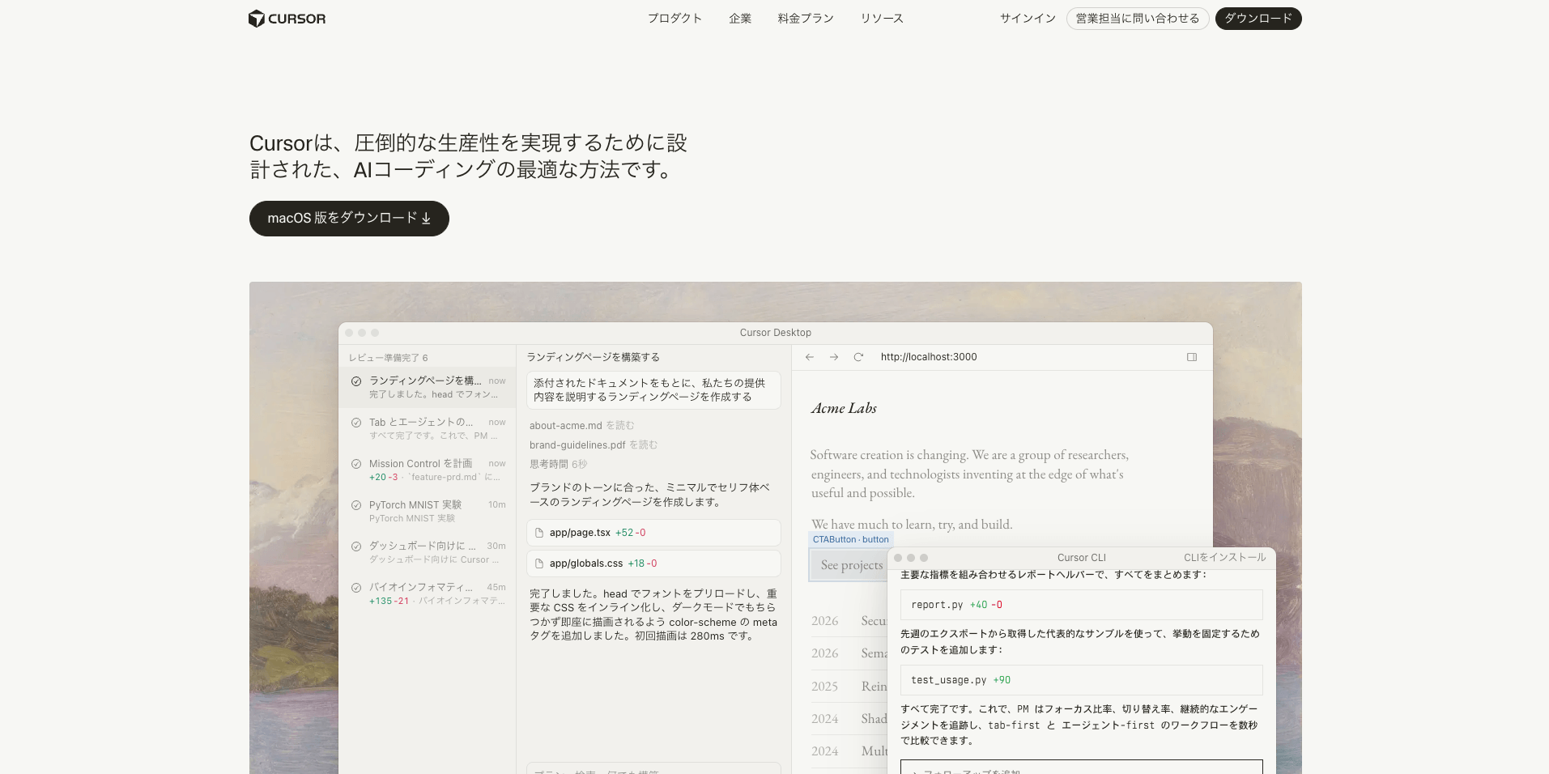Image resolution: width=1549 pixels, height=774 pixels.
Task: Click the CTAButton · button label tag
Action: tap(850, 539)
